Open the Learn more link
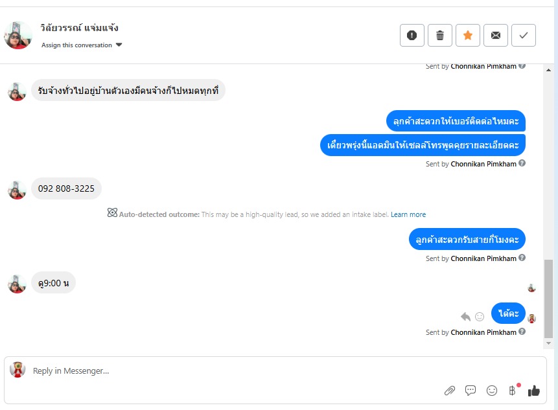Image resolution: width=558 pixels, height=410 pixels. click(408, 214)
